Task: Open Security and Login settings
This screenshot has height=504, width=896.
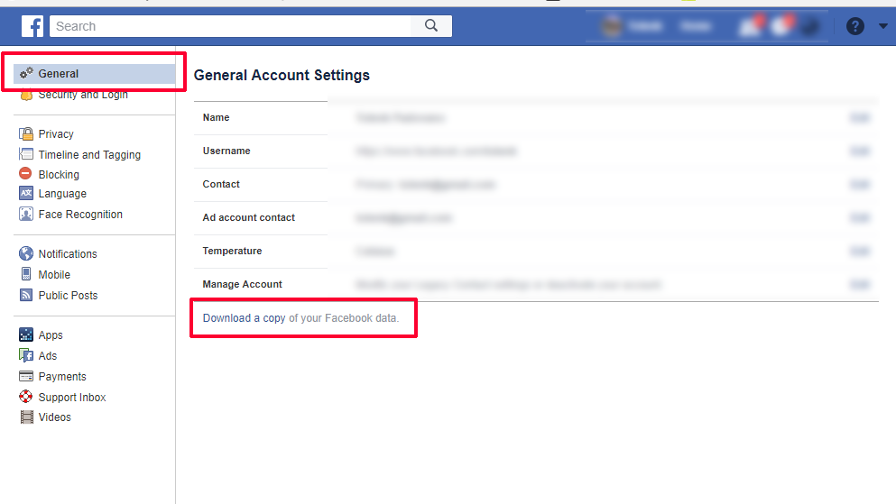Action: click(x=83, y=95)
